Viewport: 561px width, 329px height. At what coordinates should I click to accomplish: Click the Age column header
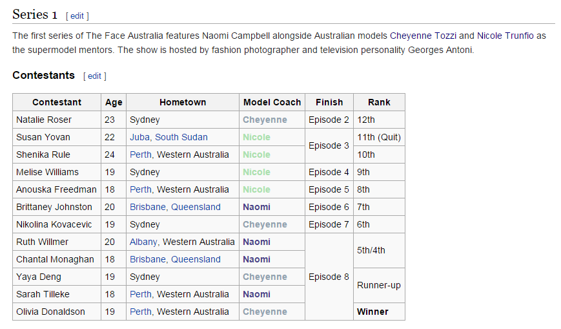[x=114, y=103]
